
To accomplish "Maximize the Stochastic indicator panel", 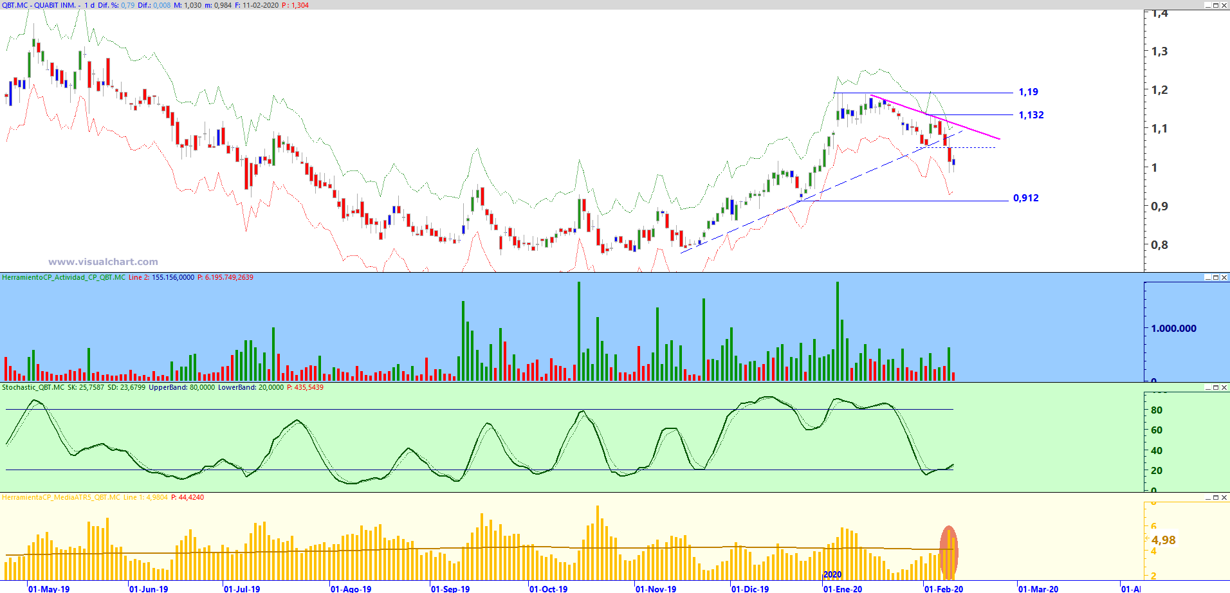I will point(1216,387).
